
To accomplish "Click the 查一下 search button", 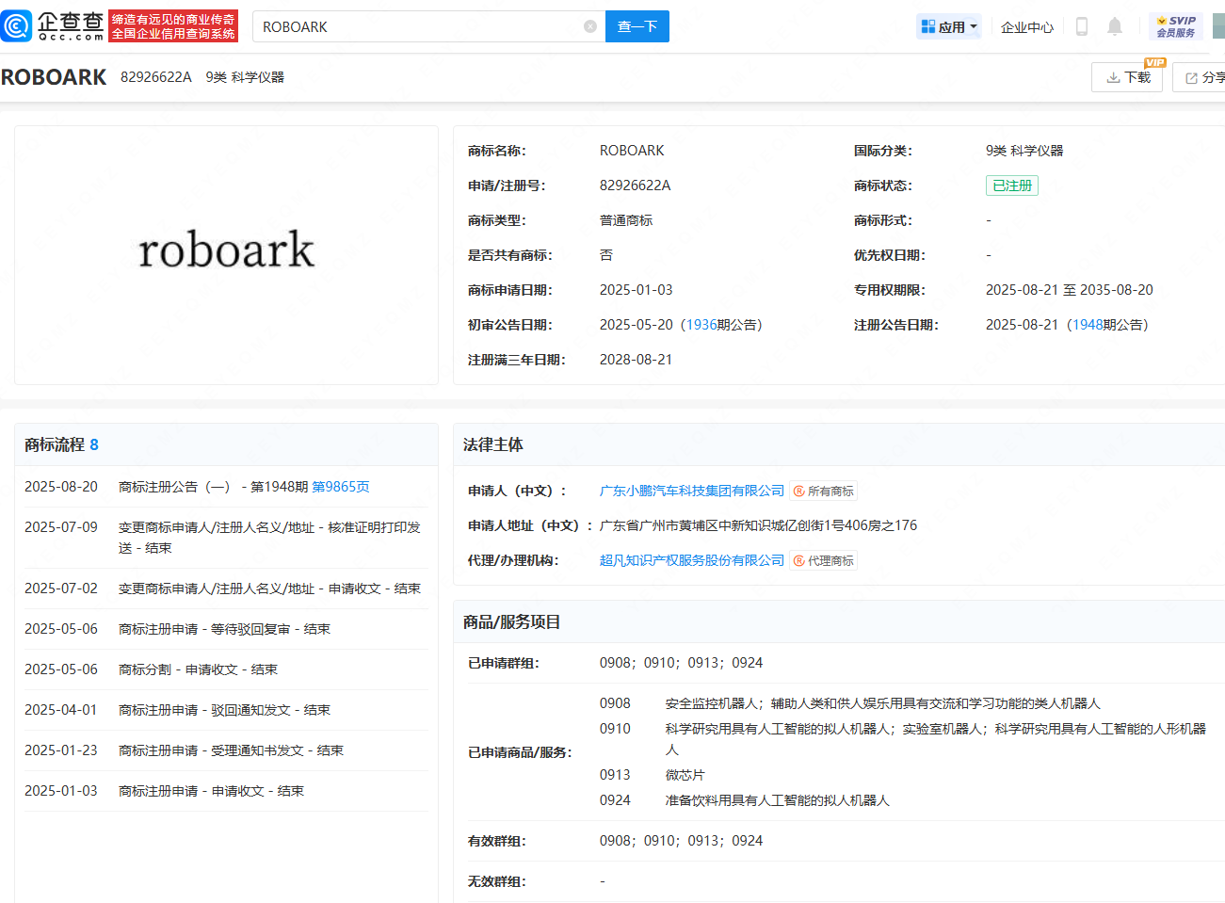I will [x=637, y=26].
